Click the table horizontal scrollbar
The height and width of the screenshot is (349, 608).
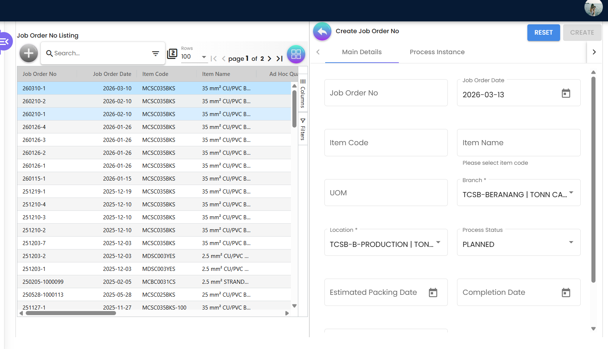[x=71, y=313]
